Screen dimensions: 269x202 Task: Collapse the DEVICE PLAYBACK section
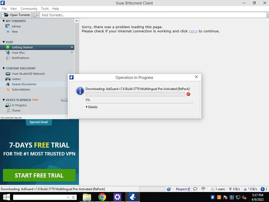(4, 100)
